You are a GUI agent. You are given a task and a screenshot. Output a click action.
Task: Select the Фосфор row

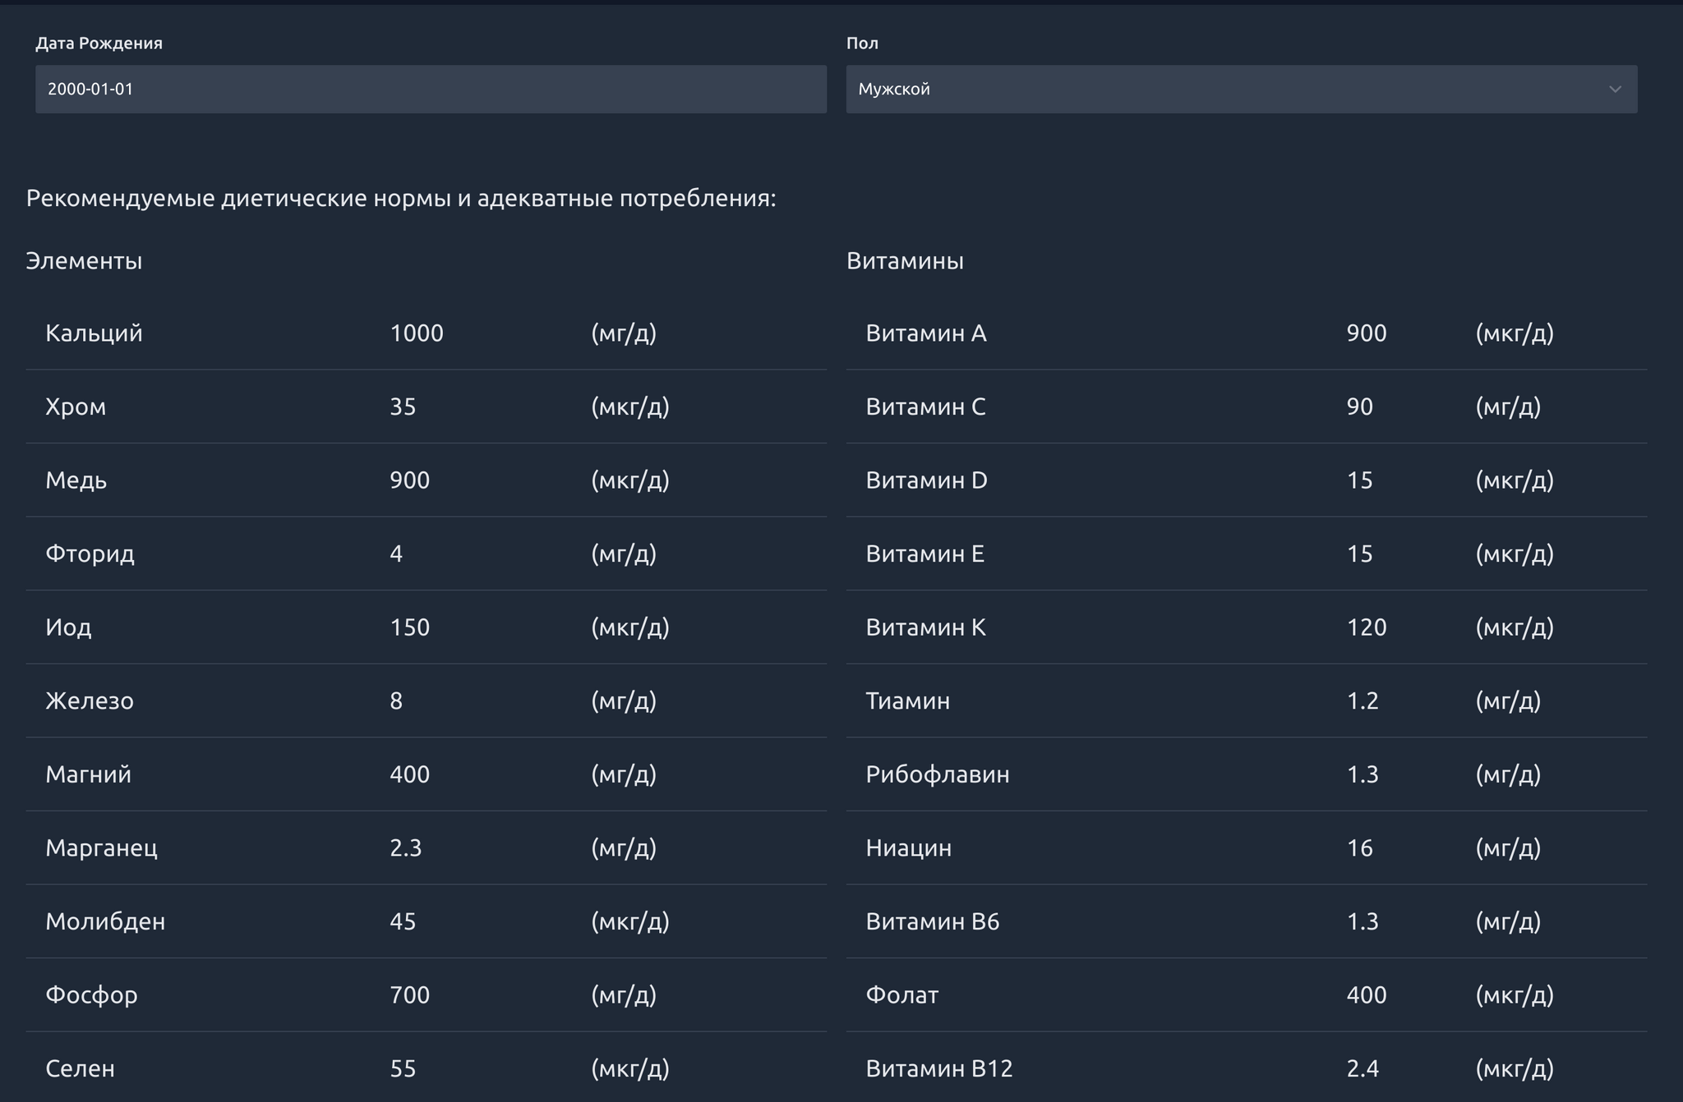coord(91,994)
